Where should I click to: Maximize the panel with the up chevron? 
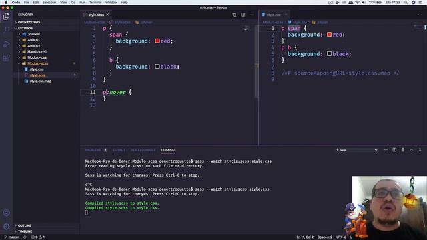tap(412, 150)
